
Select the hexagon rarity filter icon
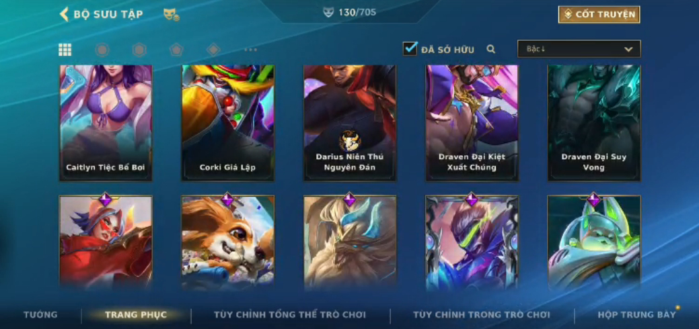point(139,50)
